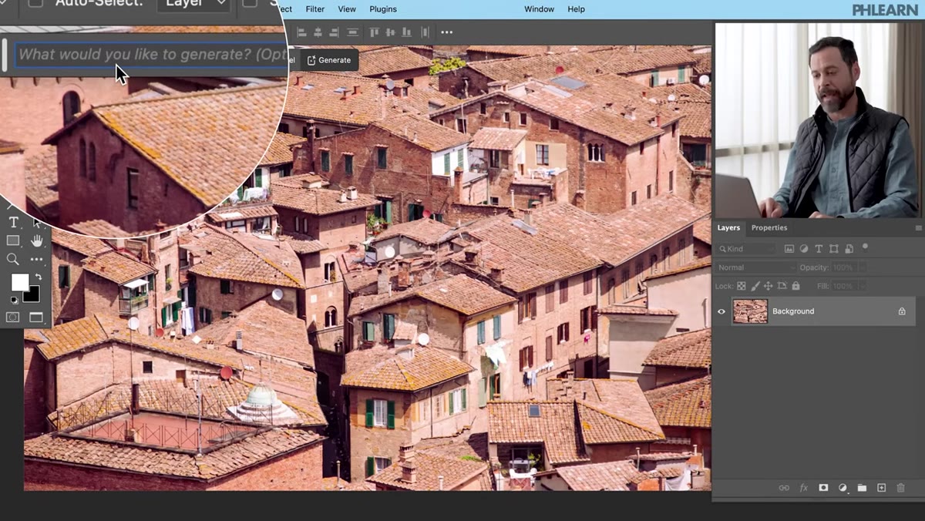The height and width of the screenshot is (521, 925).
Task: Hide the Background layer eye icon
Action: click(x=721, y=311)
